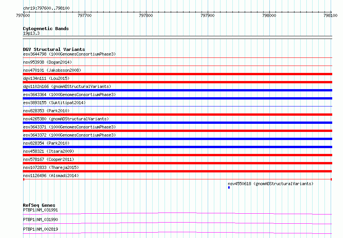Click the blue bar of dgv1102n166
The height and width of the screenshot is (238, 343).
(177, 90)
